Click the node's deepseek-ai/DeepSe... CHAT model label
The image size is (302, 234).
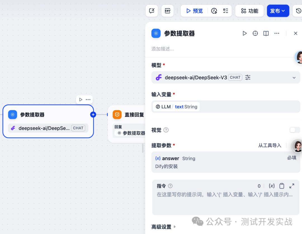click(48, 128)
